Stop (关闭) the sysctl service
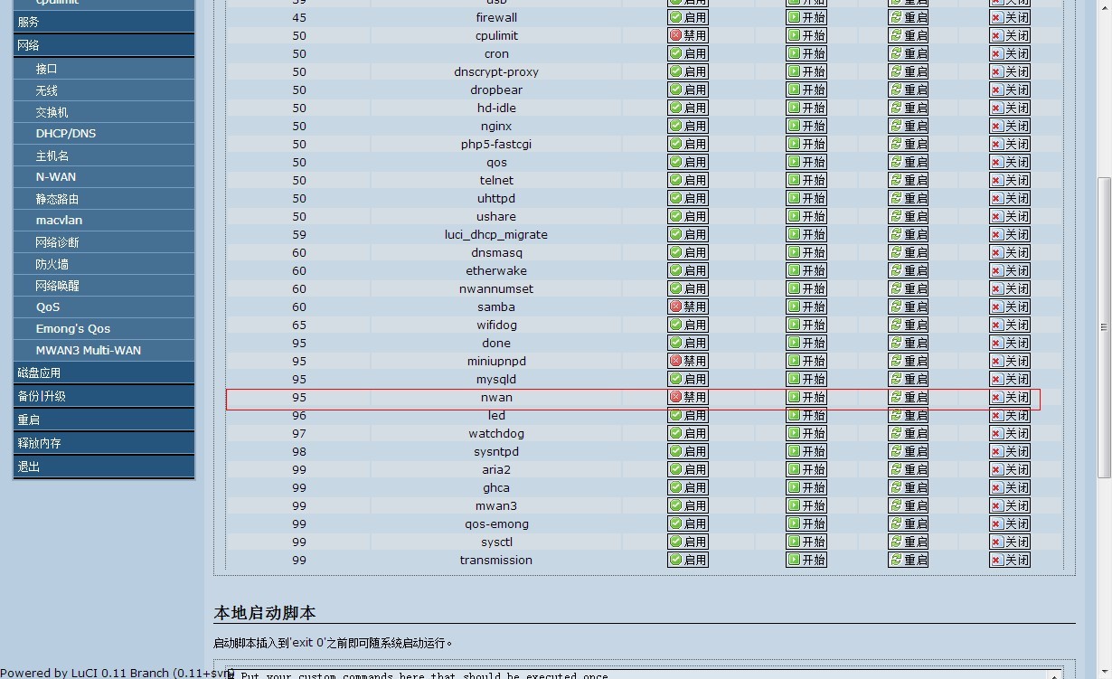The width and height of the screenshot is (1112, 679). pyautogui.click(x=1010, y=542)
